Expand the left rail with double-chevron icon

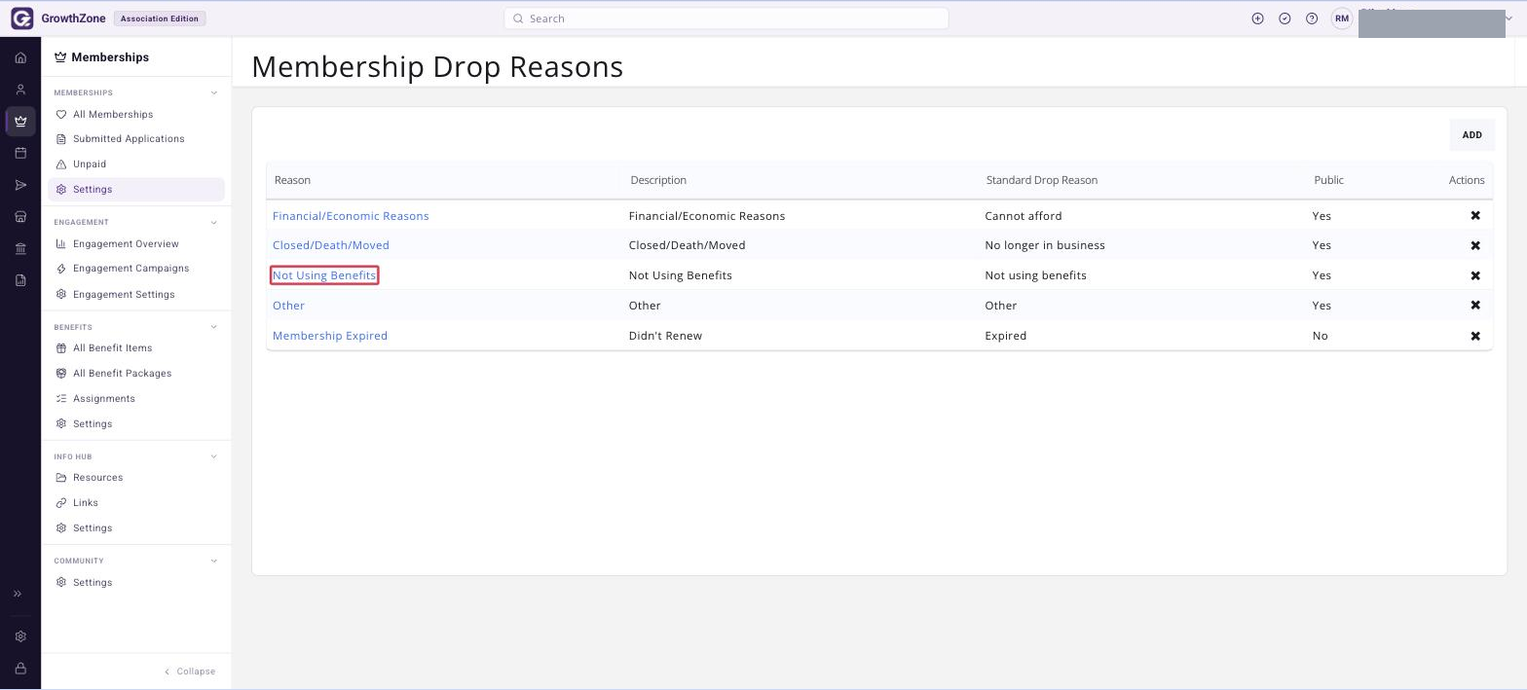pos(18,594)
